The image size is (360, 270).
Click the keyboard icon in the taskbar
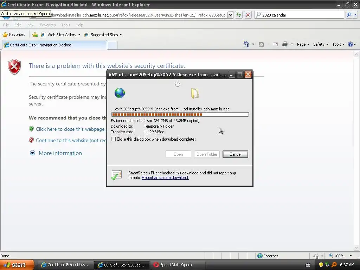(308, 265)
